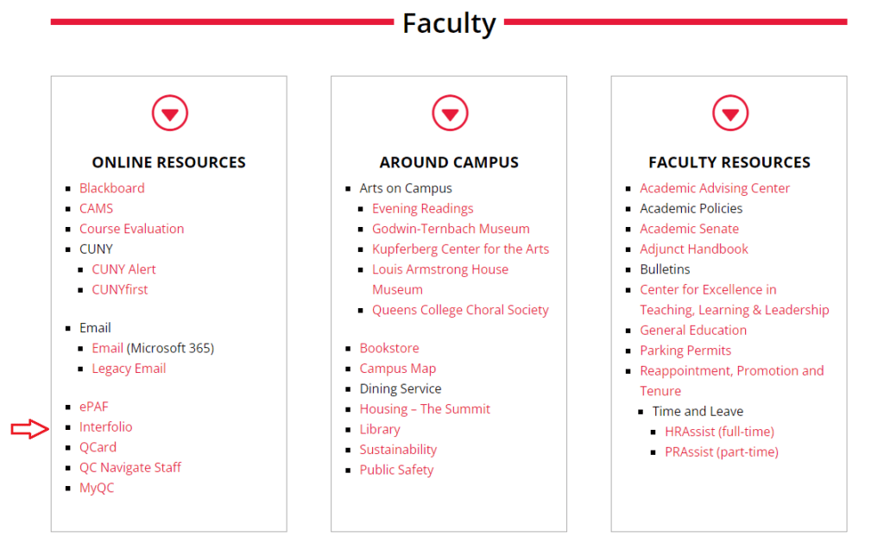Open the Course Evaluation link
The width and height of the screenshot is (884, 543).
coord(131,229)
